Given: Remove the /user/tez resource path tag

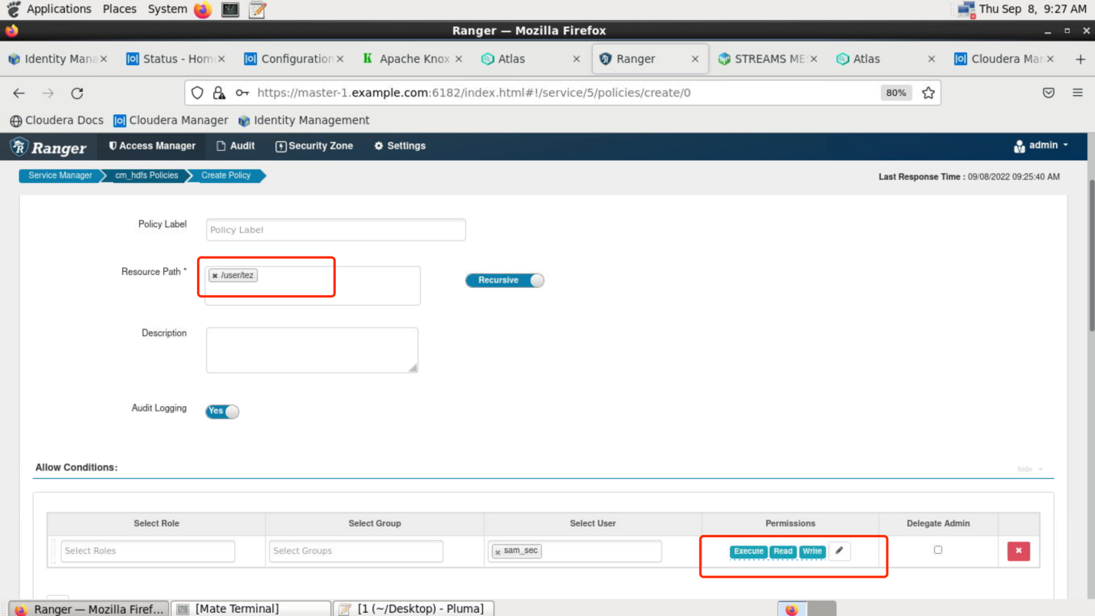Looking at the screenshot, I should click(215, 276).
